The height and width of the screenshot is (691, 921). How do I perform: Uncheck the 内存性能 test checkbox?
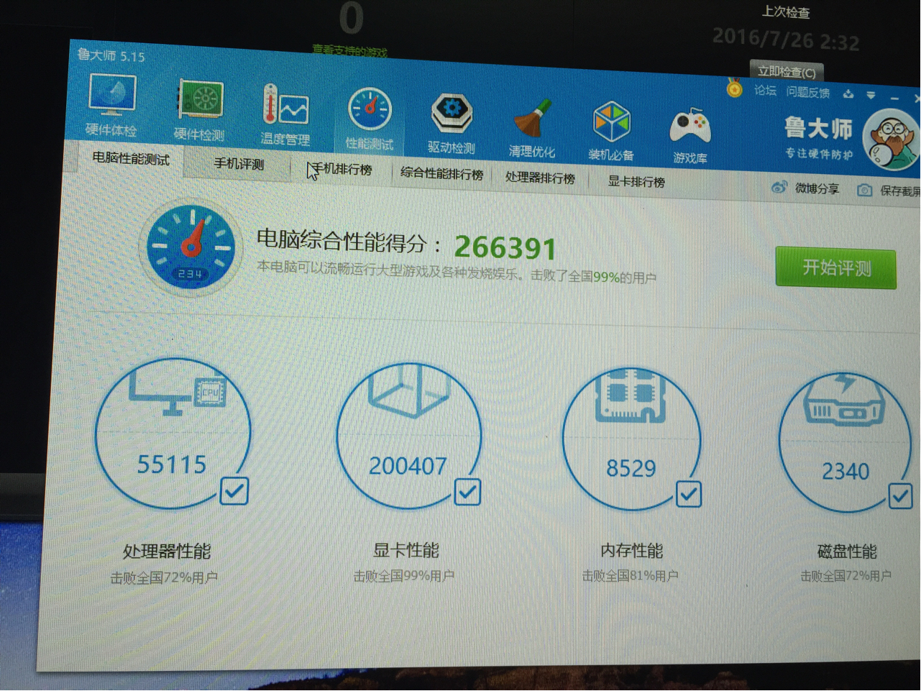point(689,494)
